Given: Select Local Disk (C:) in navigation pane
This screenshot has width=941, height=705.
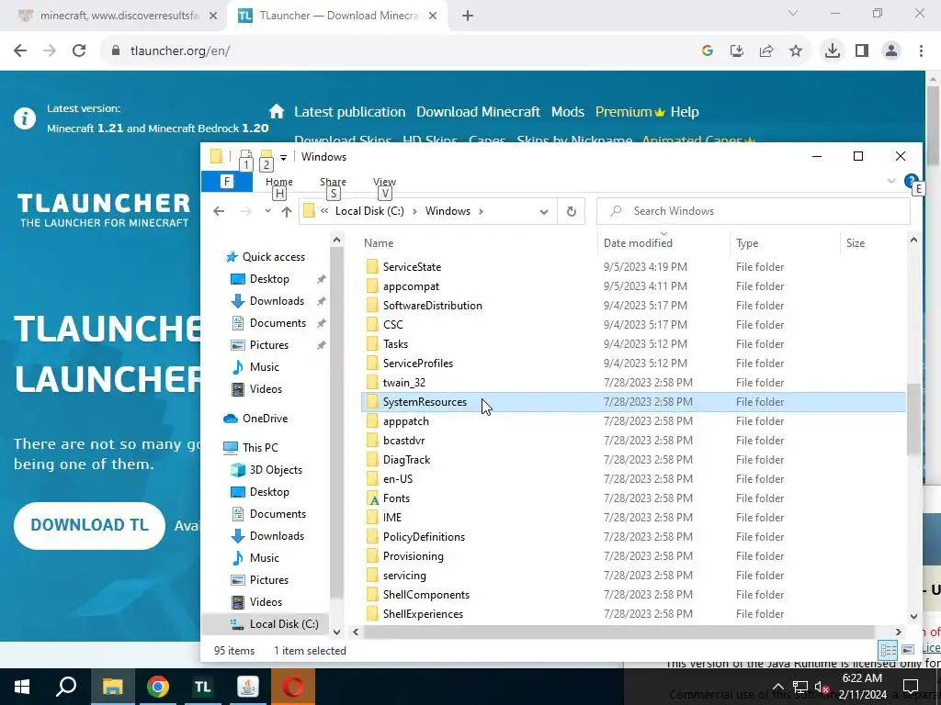Looking at the screenshot, I should 284,624.
